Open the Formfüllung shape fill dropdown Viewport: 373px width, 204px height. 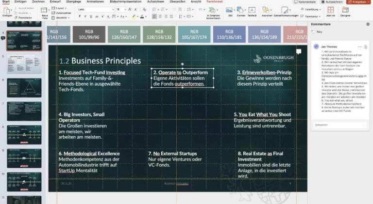click(x=311, y=10)
